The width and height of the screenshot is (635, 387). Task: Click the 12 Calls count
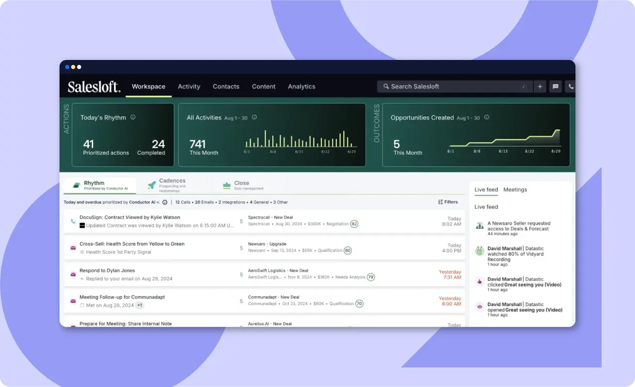click(183, 202)
